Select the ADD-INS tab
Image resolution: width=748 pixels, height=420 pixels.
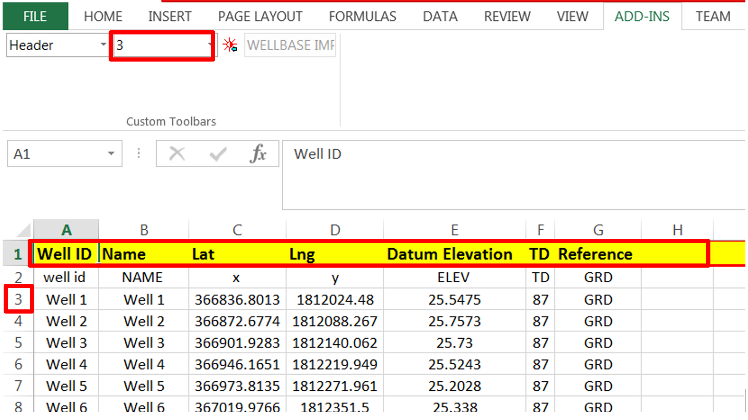coord(642,17)
